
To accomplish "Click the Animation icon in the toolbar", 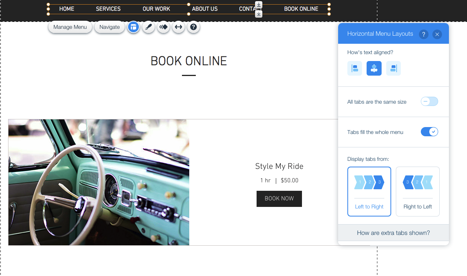I will pos(163,27).
